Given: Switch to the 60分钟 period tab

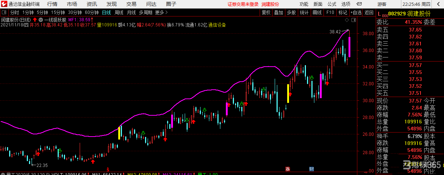Looking at the screenshot, I should point(92,12).
